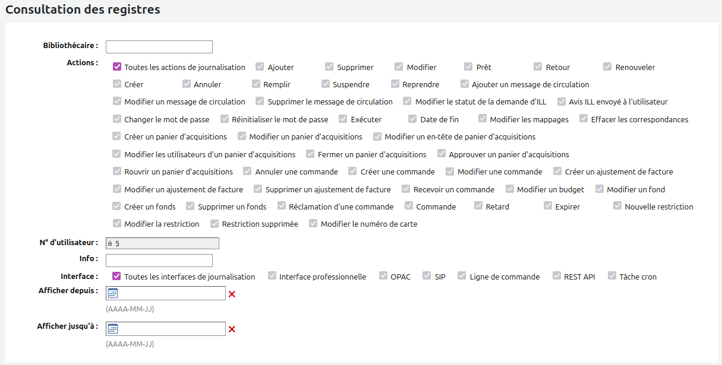Screen dimensions: 722x365
Task: Toggle Modifier le statut de la demande d'ILL
Action: [408, 101]
